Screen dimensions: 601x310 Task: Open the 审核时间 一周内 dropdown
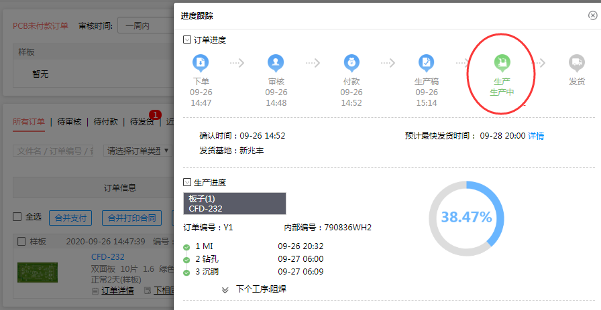pyautogui.click(x=146, y=26)
